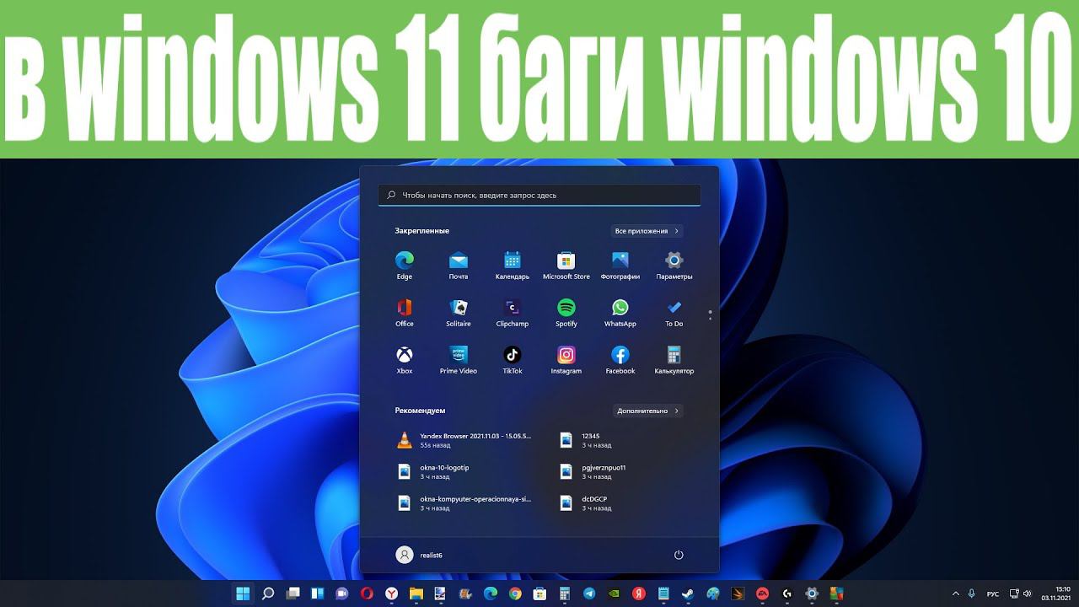Open recommended file 12345

[x=590, y=440]
